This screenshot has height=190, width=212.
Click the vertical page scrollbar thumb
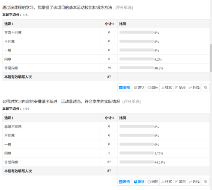click(x=211, y=58)
